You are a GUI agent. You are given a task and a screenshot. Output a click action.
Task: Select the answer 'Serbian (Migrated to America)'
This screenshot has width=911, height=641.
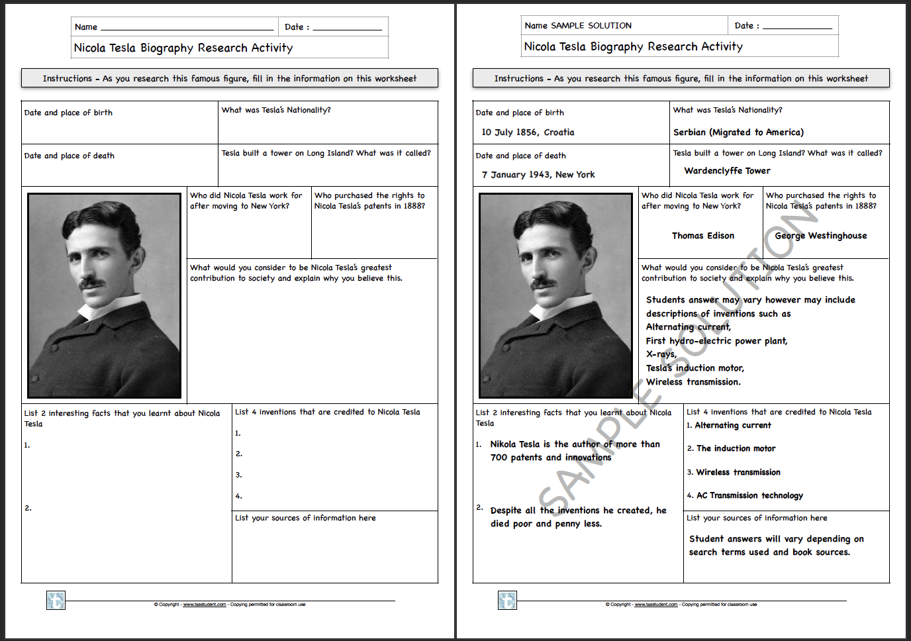click(738, 132)
